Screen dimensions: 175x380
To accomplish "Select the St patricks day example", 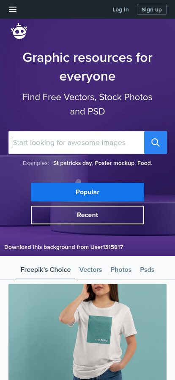I will (73, 163).
